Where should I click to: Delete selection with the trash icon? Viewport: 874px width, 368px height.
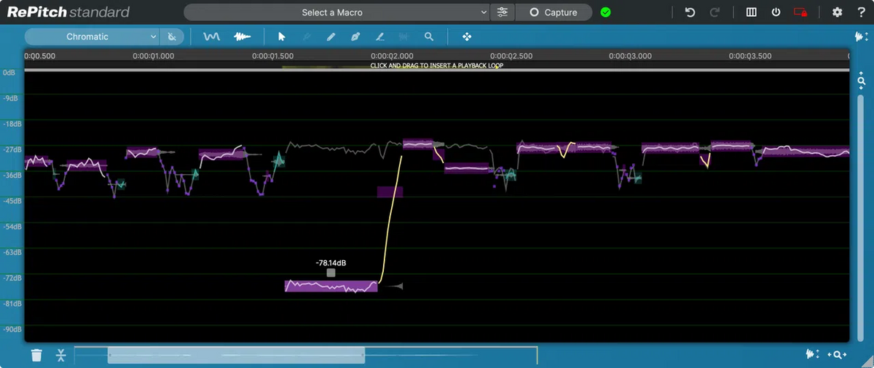(x=36, y=355)
